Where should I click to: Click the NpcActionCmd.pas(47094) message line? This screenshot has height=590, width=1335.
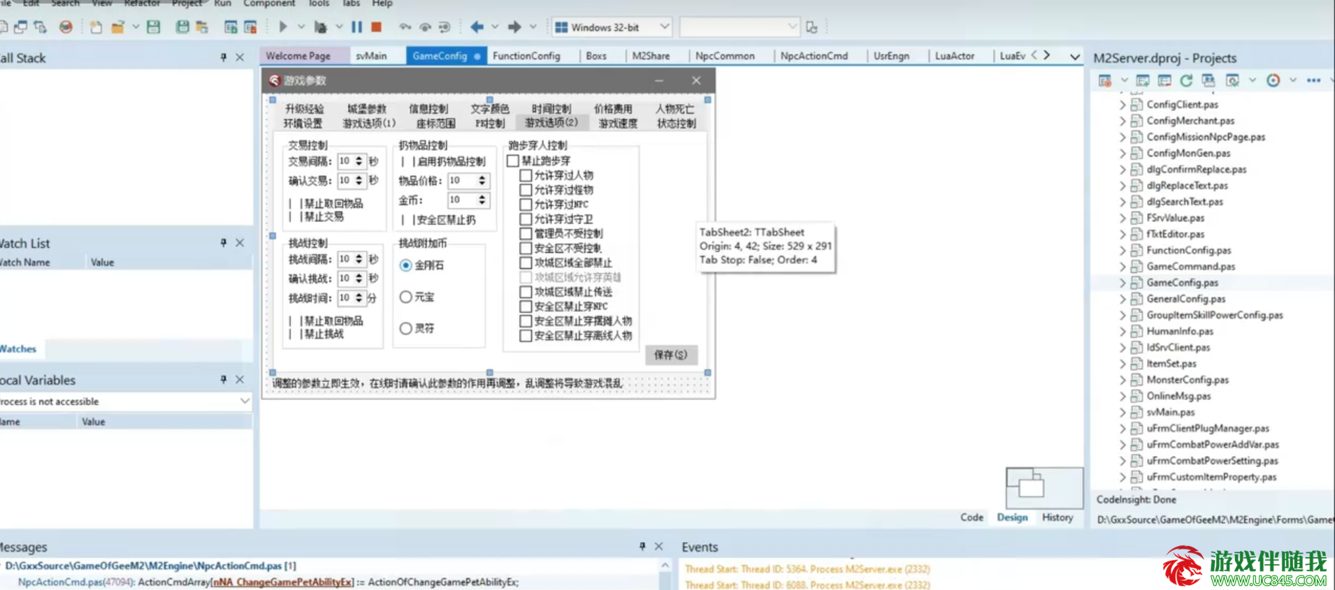[268, 582]
